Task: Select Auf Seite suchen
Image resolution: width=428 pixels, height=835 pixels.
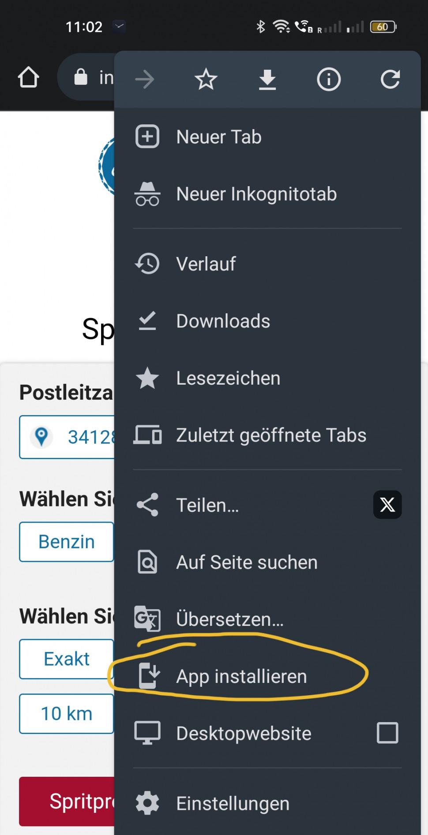Action: click(247, 562)
